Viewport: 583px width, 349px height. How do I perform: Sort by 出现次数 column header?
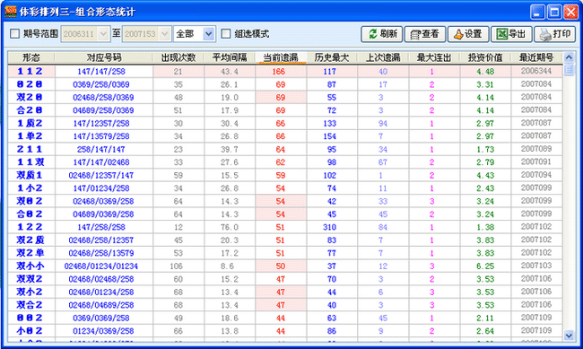(x=178, y=57)
